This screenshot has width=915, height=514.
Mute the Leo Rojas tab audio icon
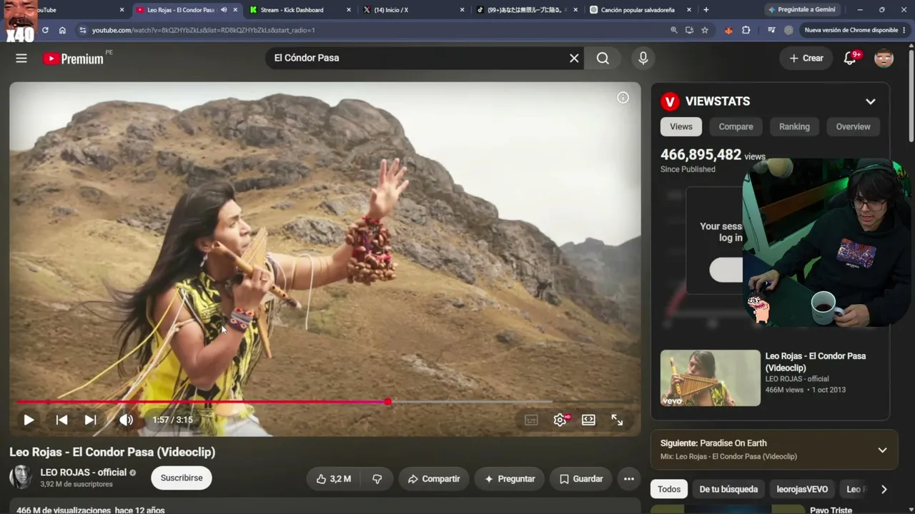point(224,10)
